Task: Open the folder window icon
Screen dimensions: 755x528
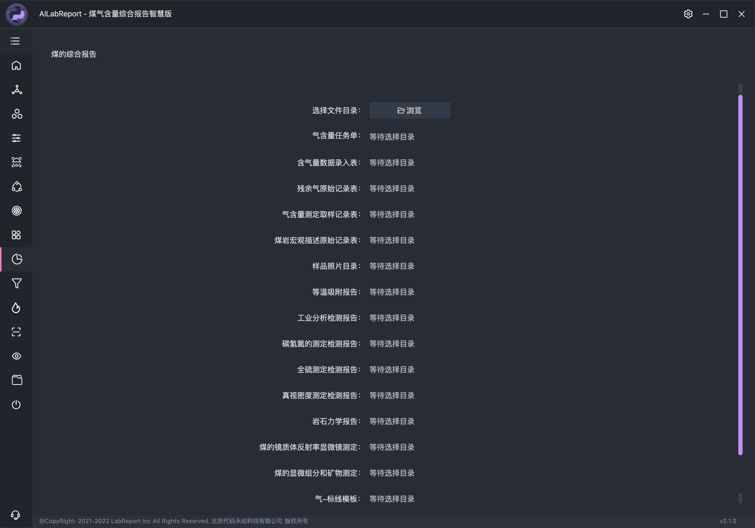Action: coord(17,380)
